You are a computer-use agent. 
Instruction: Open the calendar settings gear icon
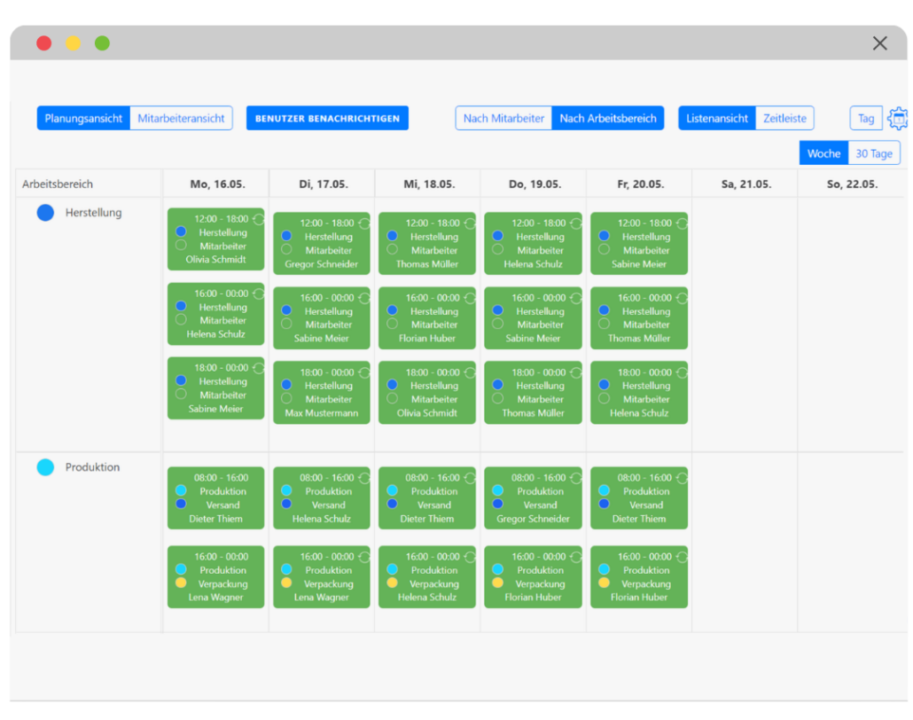point(899,118)
